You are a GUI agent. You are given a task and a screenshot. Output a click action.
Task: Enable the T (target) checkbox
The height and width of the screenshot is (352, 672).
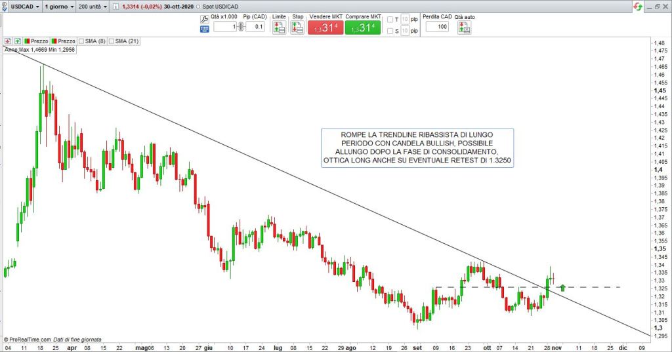click(390, 20)
